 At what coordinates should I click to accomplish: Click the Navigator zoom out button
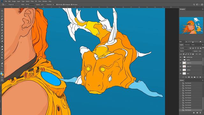click(186, 42)
